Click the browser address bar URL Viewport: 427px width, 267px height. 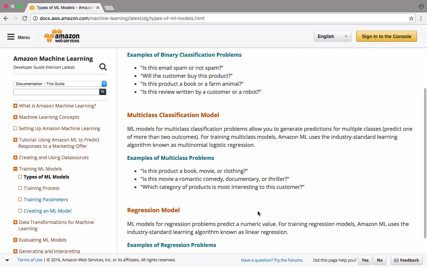coord(122,18)
